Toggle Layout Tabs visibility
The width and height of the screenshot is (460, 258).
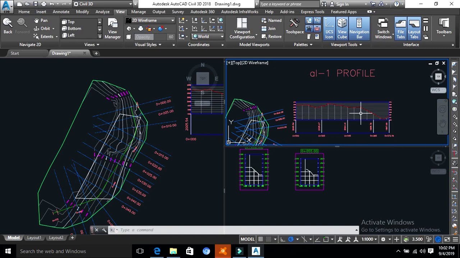(x=414, y=28)
